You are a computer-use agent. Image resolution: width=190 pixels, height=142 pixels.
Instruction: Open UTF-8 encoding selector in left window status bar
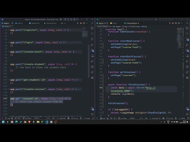point(48,118)
